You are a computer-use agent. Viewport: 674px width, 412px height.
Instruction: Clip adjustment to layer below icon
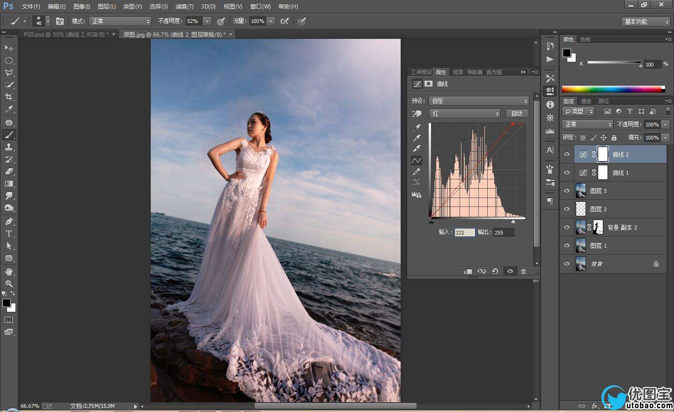[x=468, y=271]
